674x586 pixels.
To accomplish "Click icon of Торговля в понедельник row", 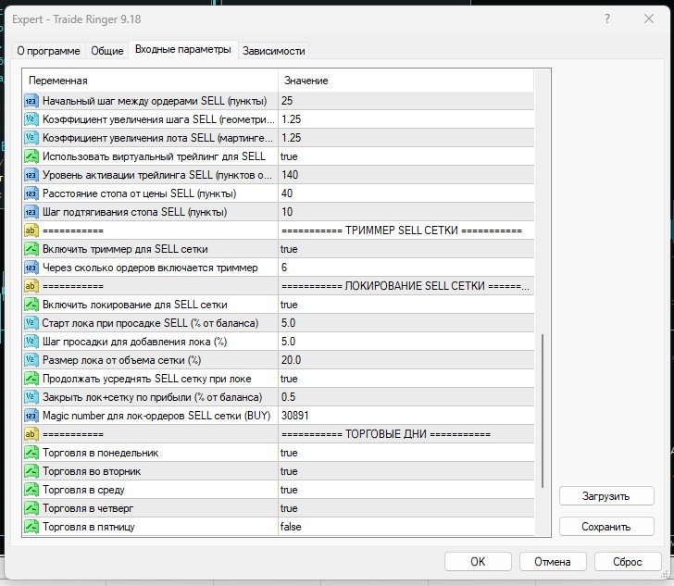I will [31, 453].
